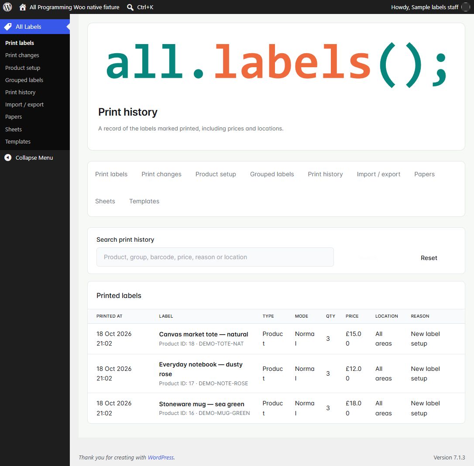Click the MODE column header
474x466 pixels.
[x=302, y=316]
